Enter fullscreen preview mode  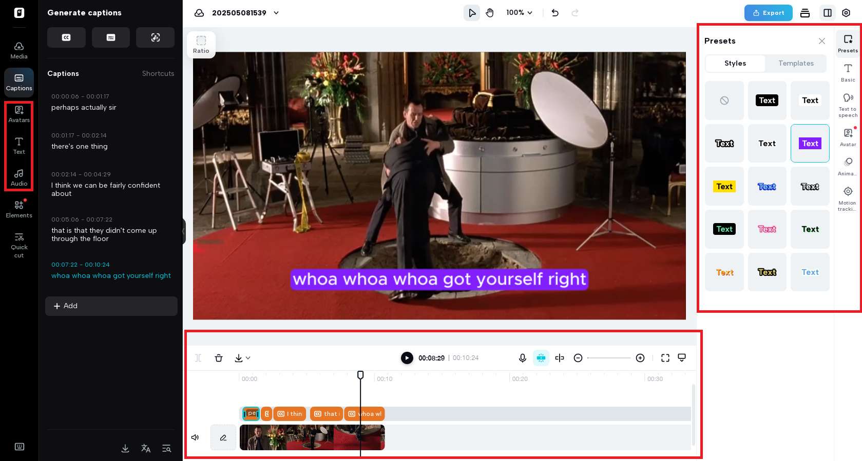(x=665, y=358)
